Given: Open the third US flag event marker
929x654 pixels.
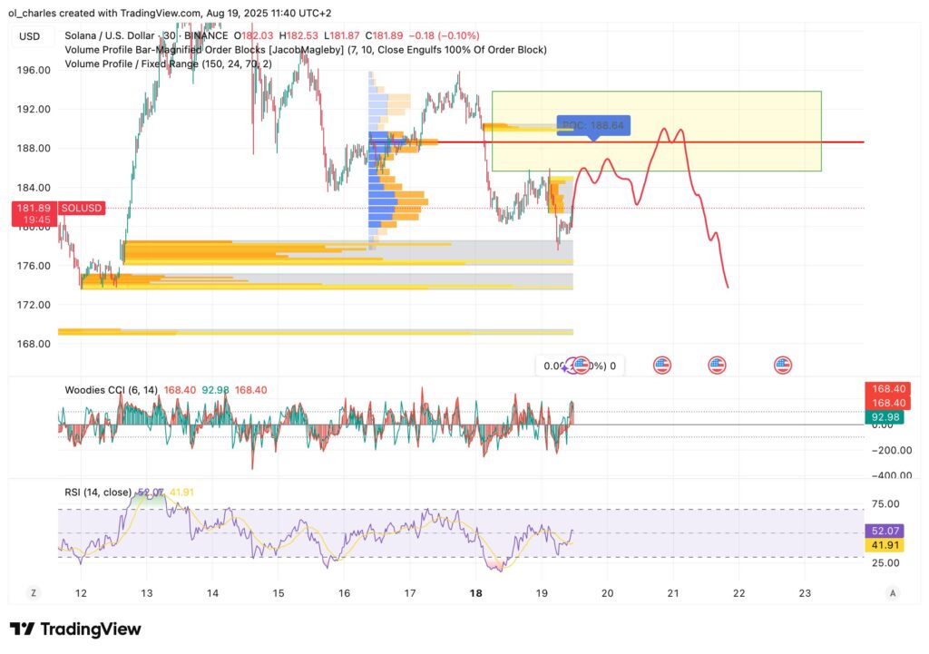Looking at the screenshot, I should point(717,366).
